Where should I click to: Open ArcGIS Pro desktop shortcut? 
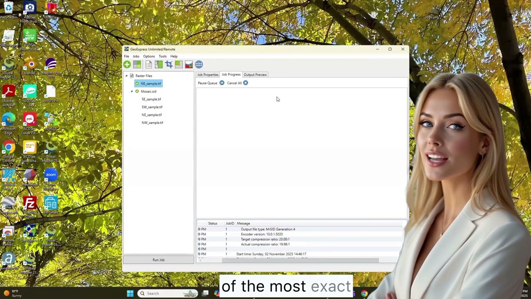pos(51,94)
